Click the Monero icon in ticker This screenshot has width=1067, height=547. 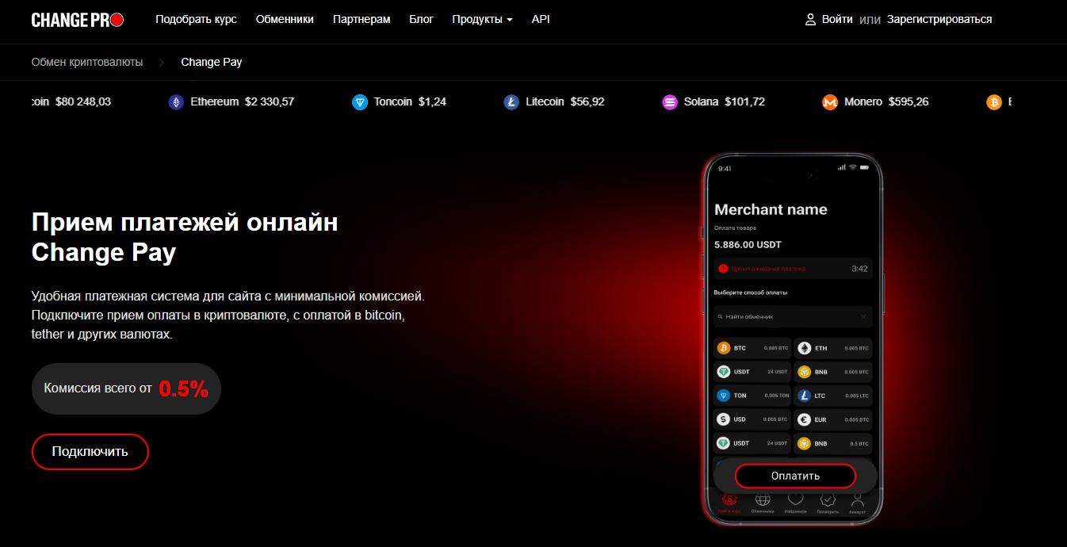pyautogui.click(x=830, y=102)
